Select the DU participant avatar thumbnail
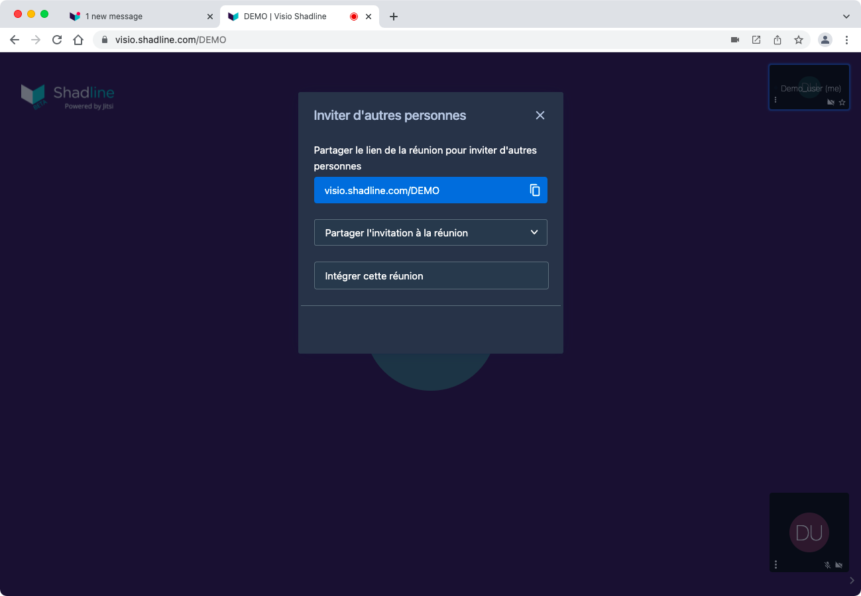 click(x=809, y=532)
